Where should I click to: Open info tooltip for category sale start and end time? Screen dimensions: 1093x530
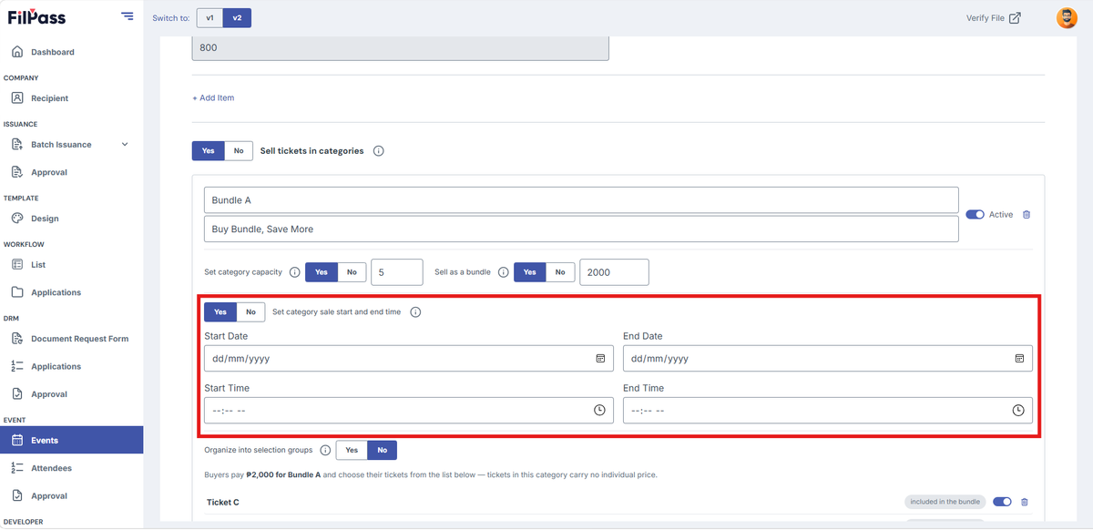415,312
